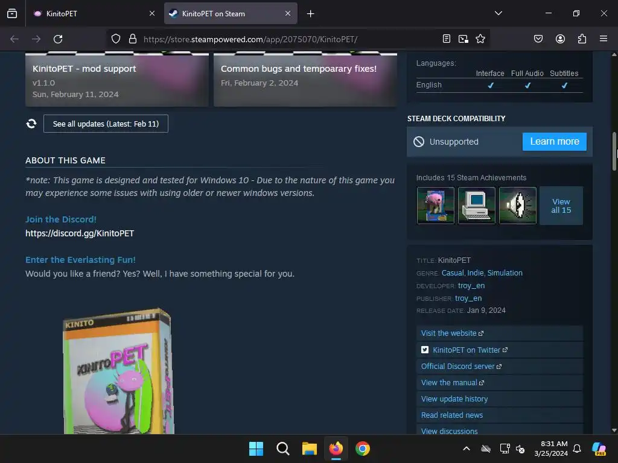618x463 pixels.
Task: View site security lock information
Action: 133,39
